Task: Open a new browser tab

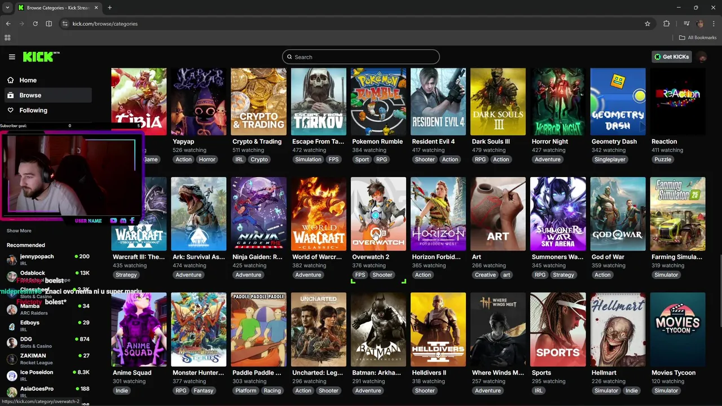Action: click(x=109, y=8)
